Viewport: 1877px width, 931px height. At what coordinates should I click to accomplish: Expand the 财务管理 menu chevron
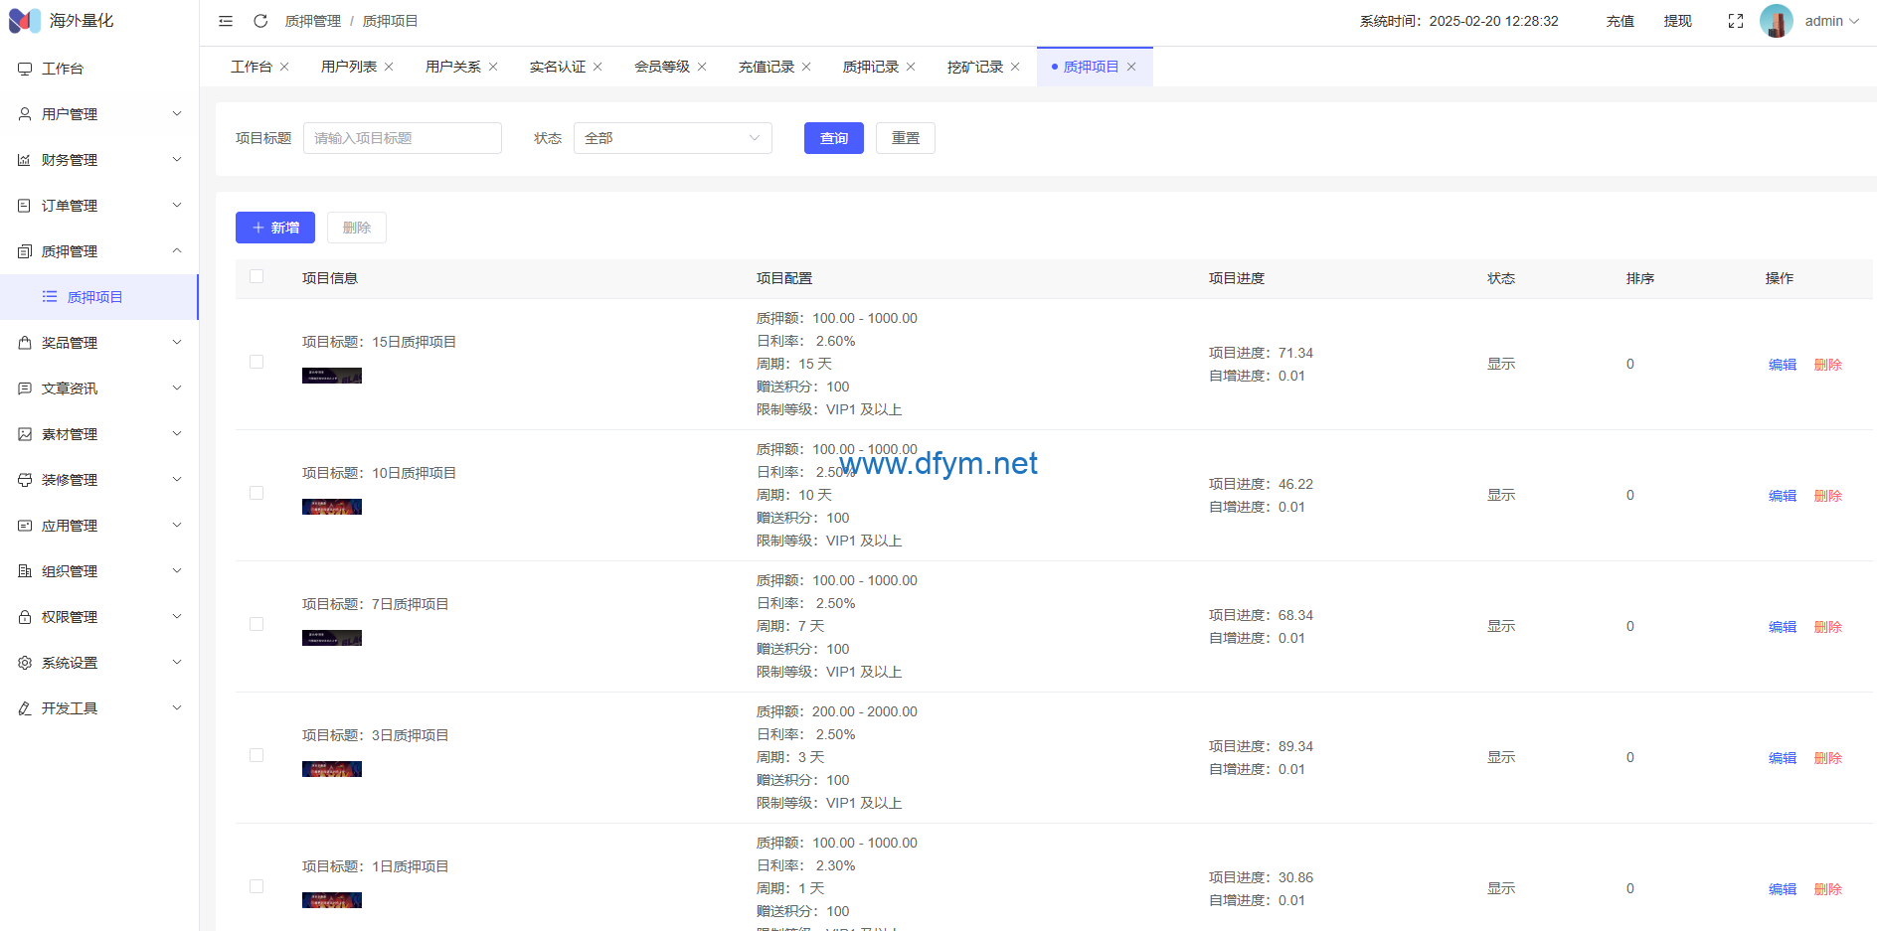click(x=177, y=160)
